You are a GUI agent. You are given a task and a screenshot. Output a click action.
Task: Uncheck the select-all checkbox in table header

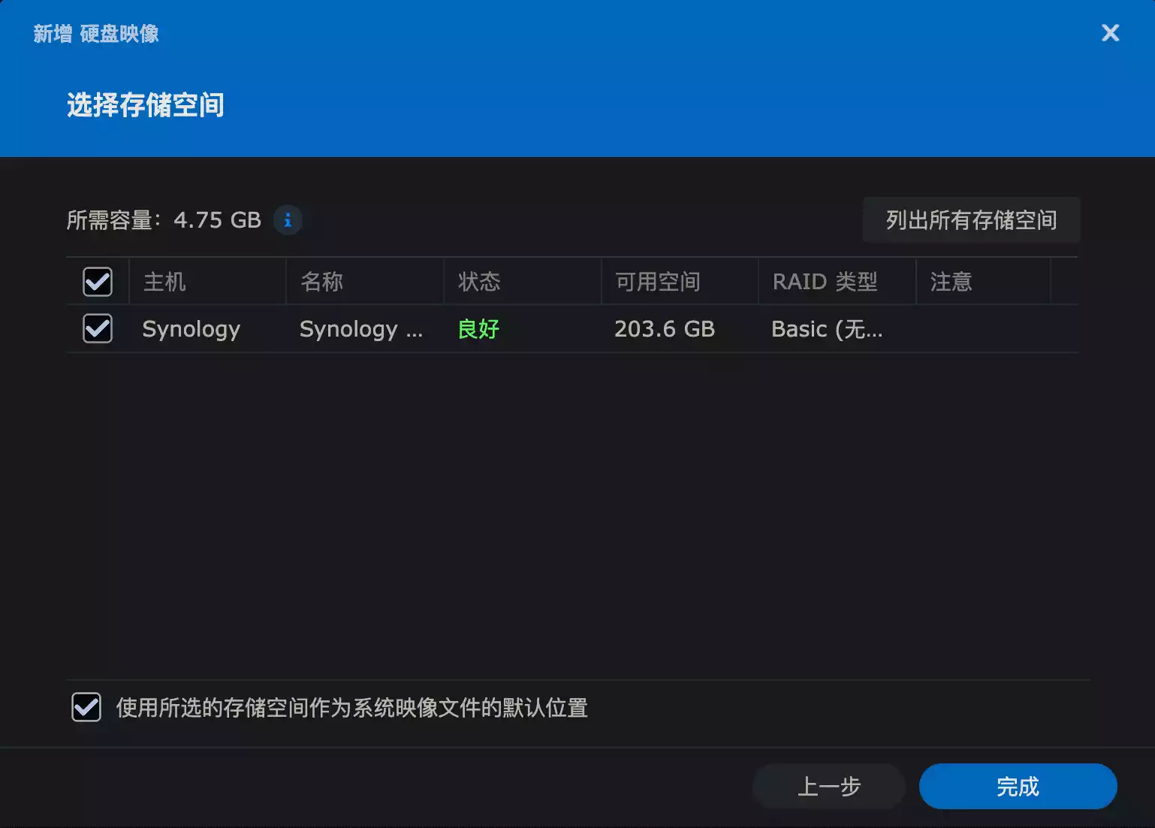97,282
